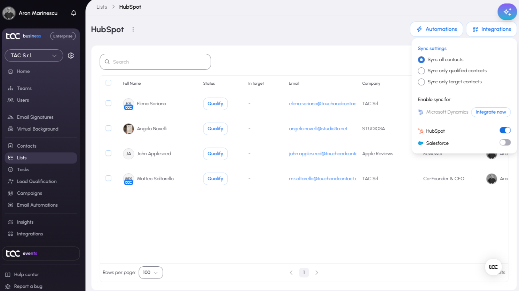Screen dimensions: 519x291
Task: Check the select-all header checkbox
Action: tap(108, 83)
